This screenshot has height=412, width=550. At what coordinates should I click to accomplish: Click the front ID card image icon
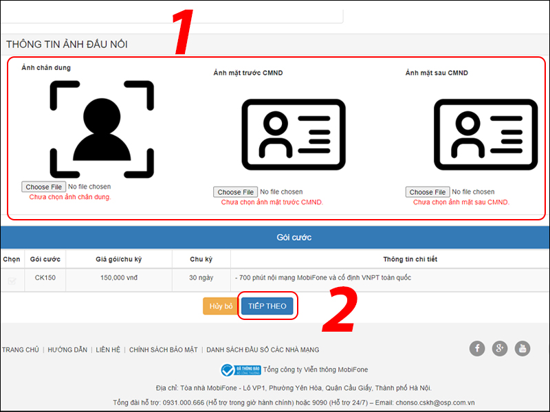294,134
